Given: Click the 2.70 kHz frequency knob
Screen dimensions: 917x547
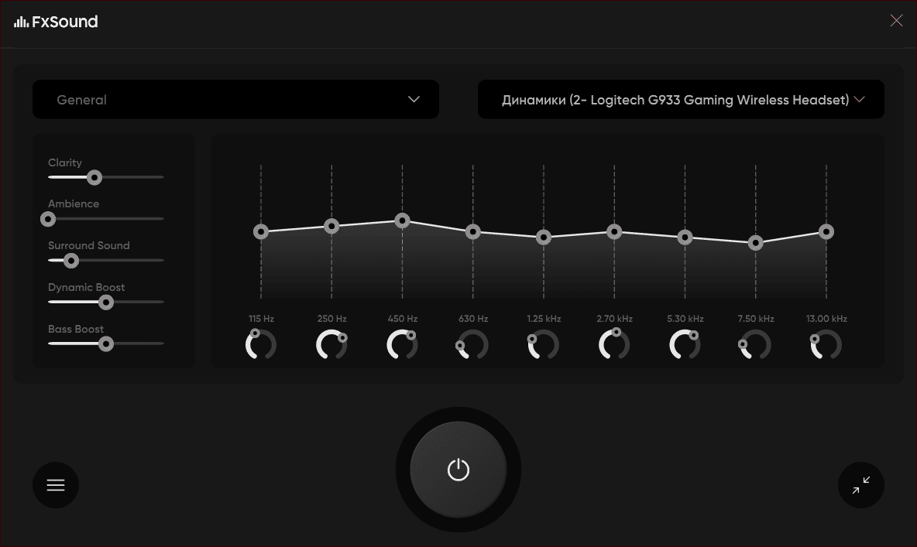Looking at the screenshot, I should [614, 344].
